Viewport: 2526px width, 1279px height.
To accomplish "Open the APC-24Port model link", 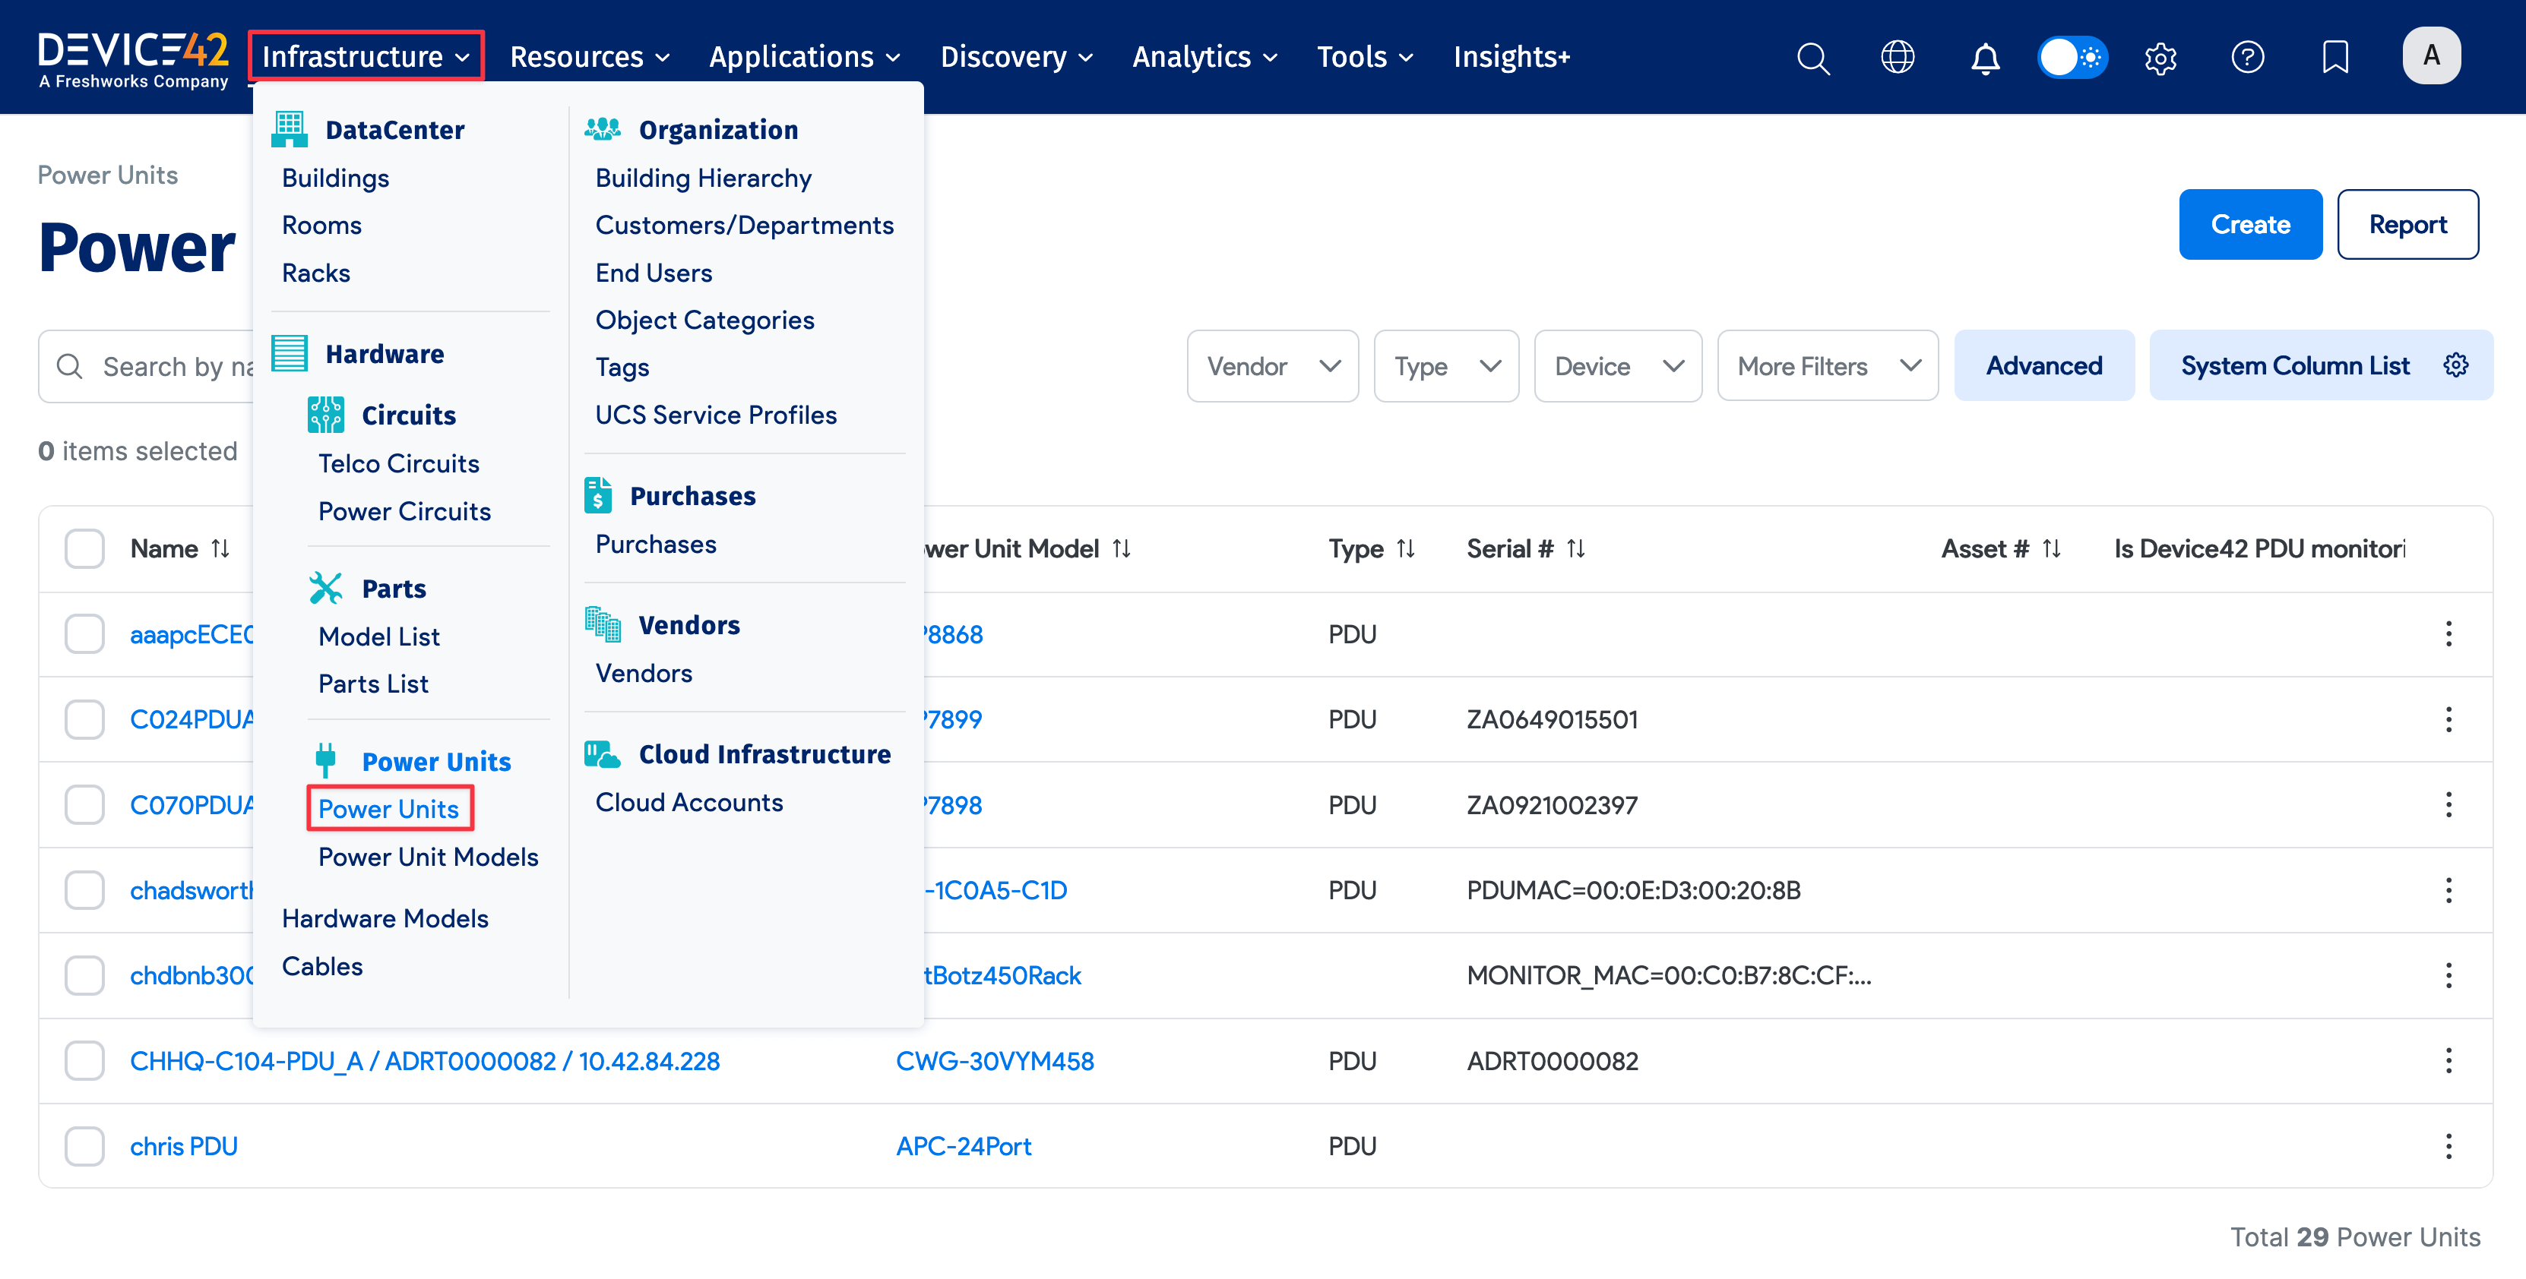I will tap(963, 1146).
